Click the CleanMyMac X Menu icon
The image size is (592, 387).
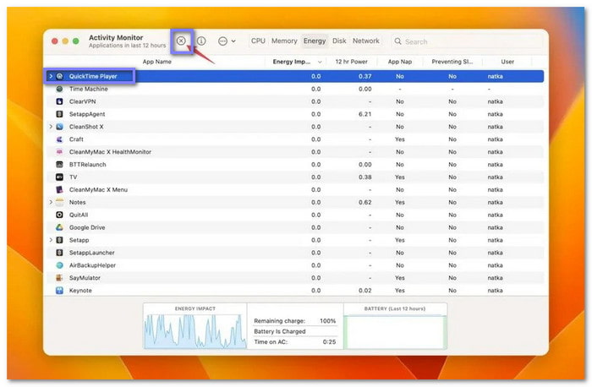click(x=60, y=190)
